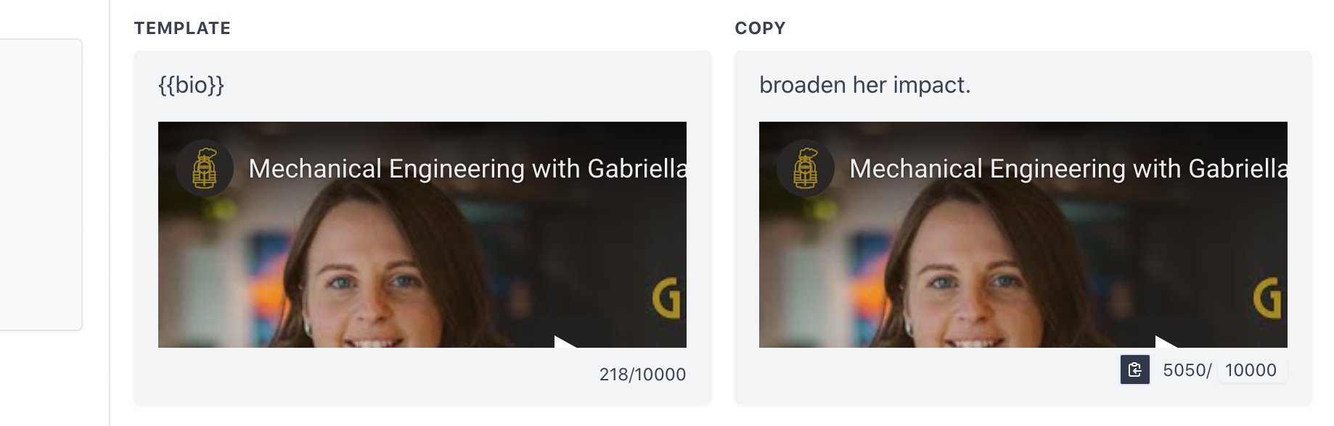Play the Template panel video

coord(565,341)
